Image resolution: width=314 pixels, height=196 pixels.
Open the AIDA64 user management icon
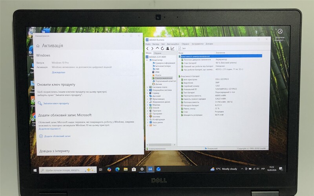tap(168, 48)
